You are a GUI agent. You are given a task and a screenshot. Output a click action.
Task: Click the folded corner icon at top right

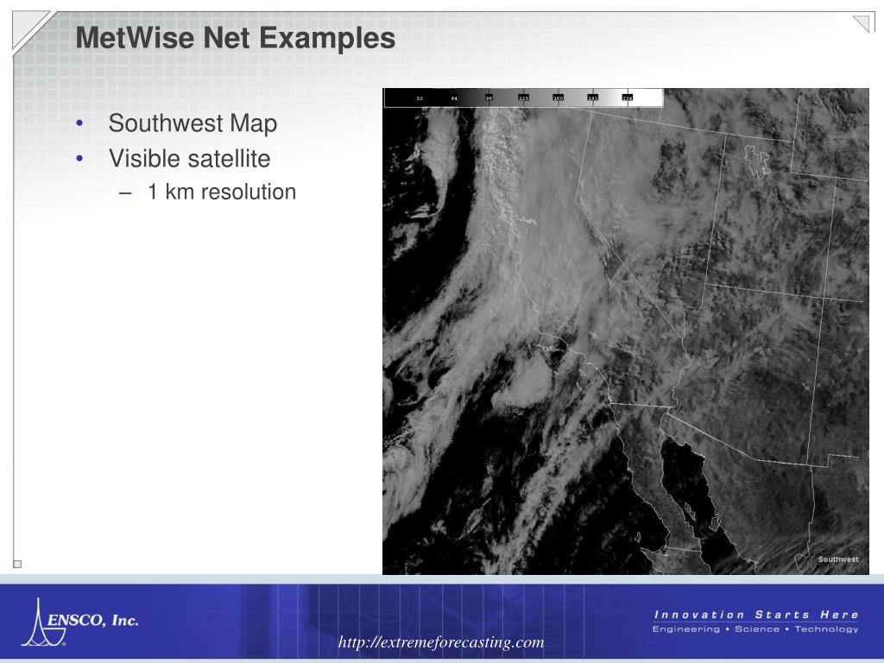[x=861, y=23]
